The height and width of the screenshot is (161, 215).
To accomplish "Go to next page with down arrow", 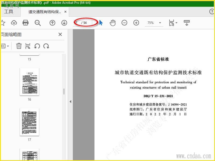I will [x=64, y=23].
